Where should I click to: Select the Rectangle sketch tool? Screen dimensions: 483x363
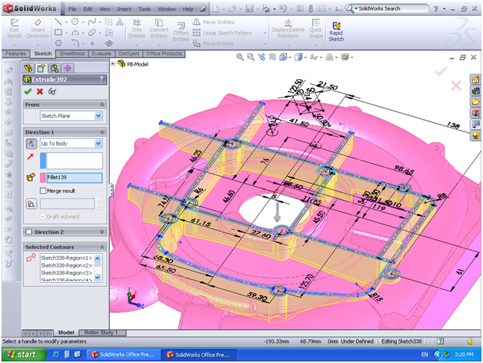[58, 32]
